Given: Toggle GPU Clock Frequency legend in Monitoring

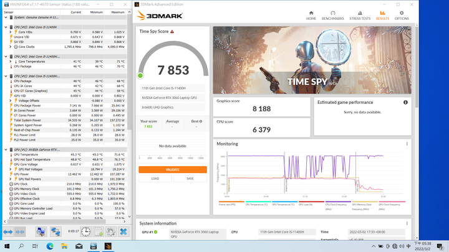Looking at the screenshot, I should [x=392, y=206].
